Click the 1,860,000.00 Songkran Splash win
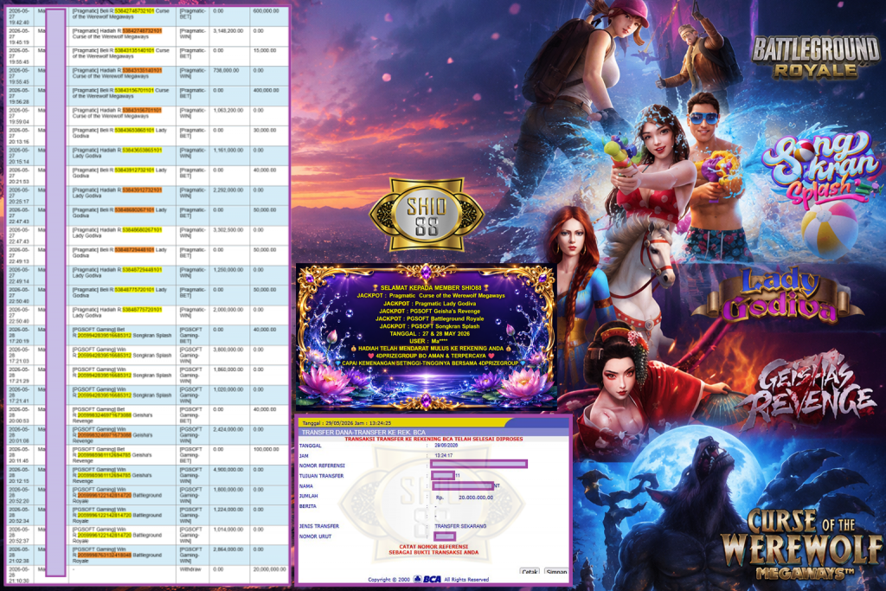The height and width of the screenshot is (591, 886). (x=228, y=369)
